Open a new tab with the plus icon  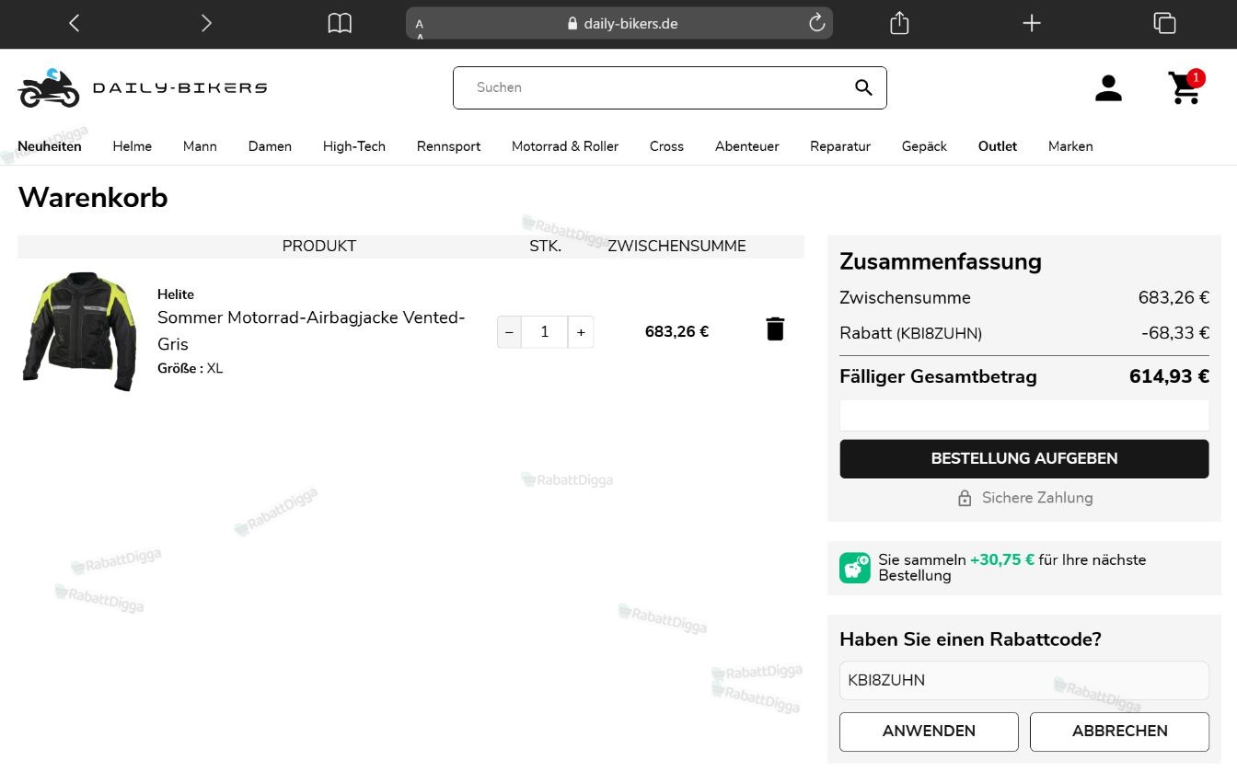point(1032,23)
